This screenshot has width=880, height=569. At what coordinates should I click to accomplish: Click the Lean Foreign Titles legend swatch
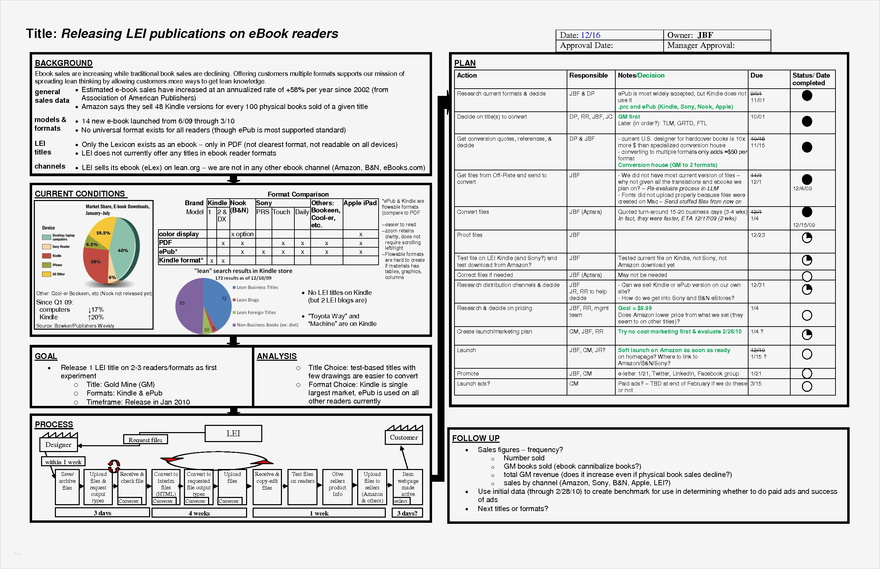click(x=234, y=312)
